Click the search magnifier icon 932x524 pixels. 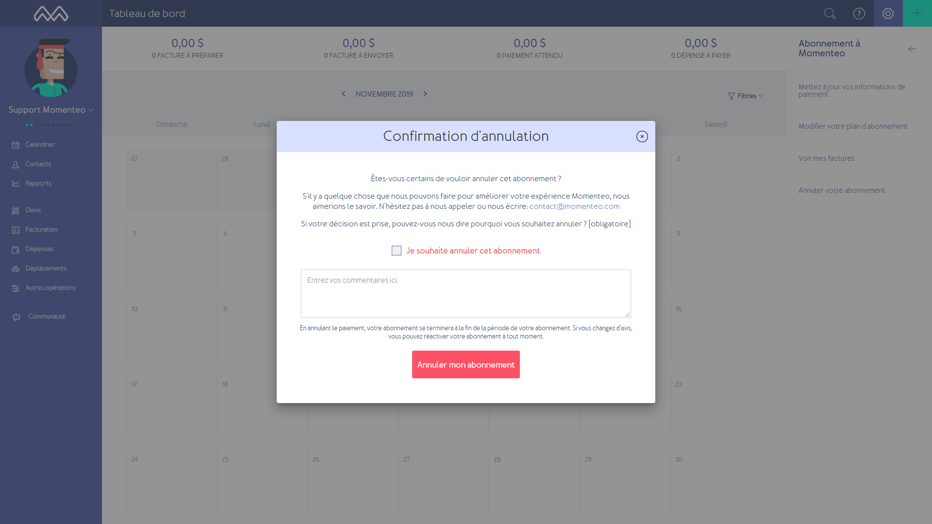(x=830, y=14)
